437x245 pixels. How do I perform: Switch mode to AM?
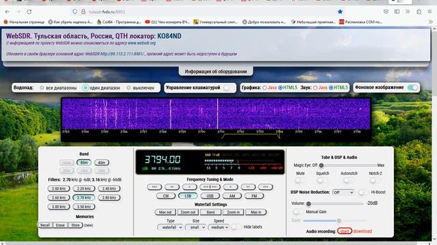[x=232, y=196]
